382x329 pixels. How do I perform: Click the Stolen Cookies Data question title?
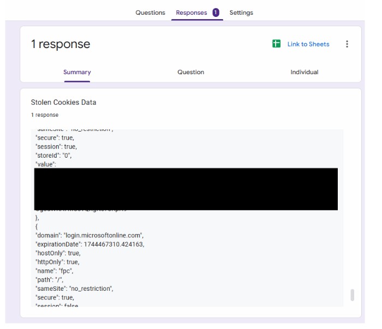(63, 102)
